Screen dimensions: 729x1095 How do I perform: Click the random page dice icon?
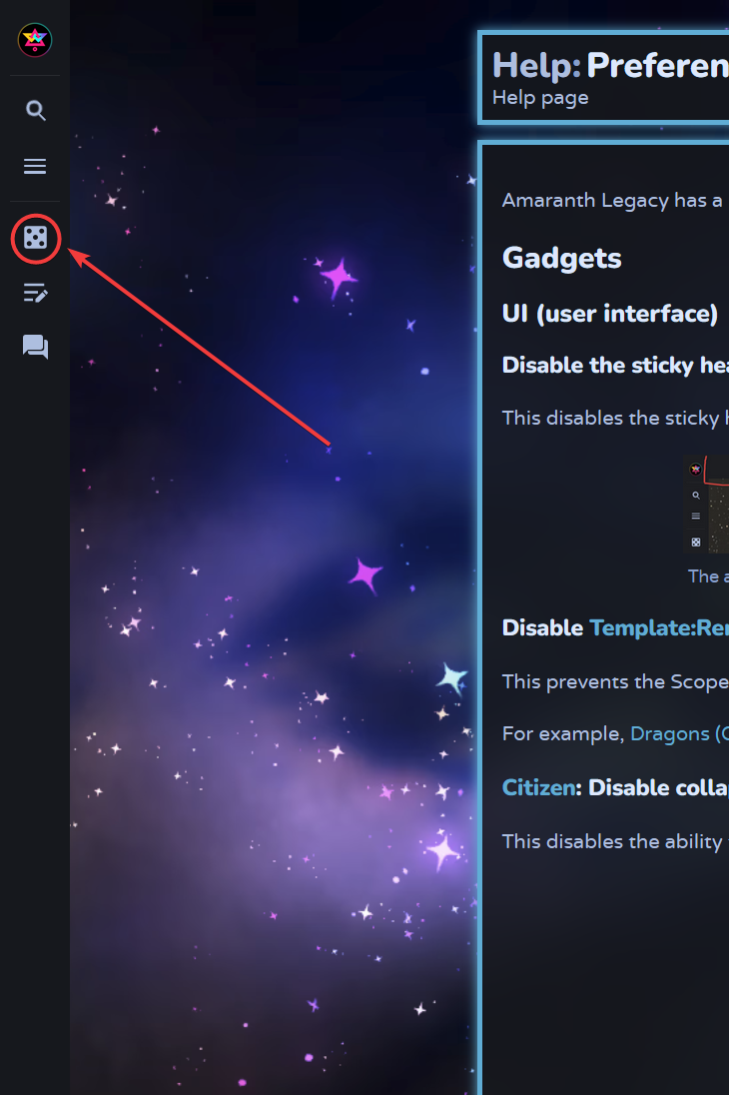(35, 239)
